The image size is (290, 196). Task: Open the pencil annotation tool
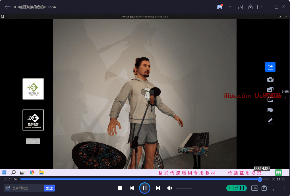tap(270, 121)
